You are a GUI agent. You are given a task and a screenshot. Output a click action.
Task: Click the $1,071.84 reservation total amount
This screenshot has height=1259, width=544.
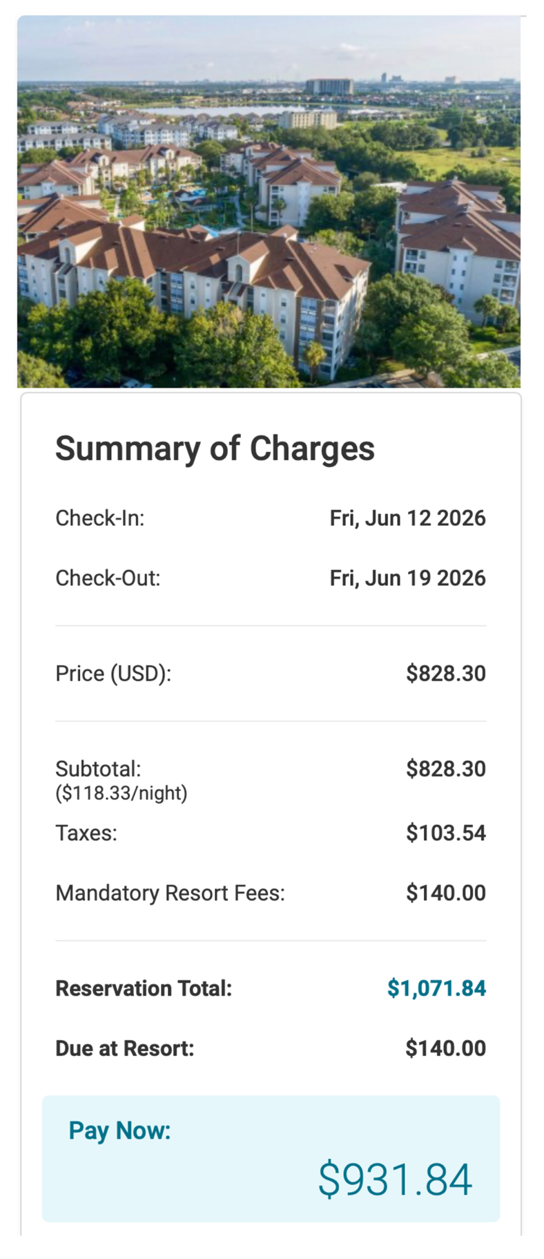(x=436, y=988)
